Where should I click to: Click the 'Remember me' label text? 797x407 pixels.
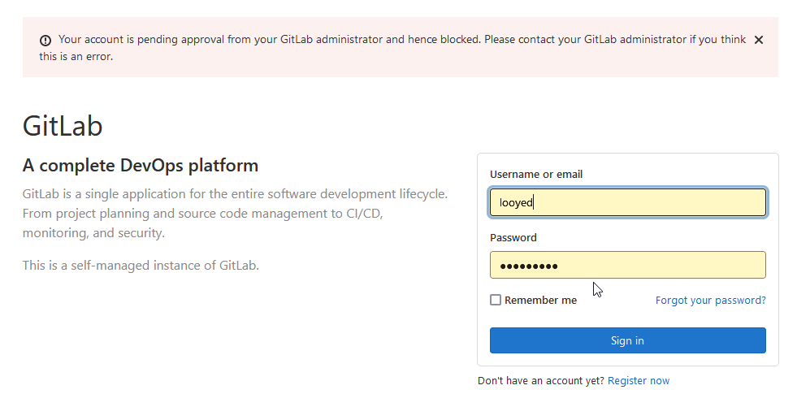tap(540, 300)
